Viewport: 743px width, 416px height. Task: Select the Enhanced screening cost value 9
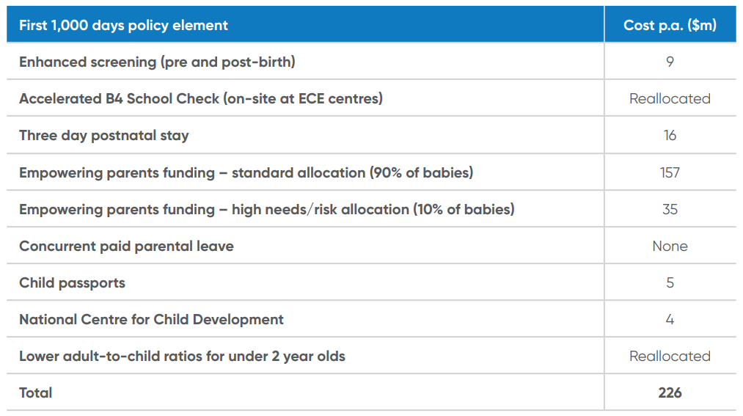point(670,62)
